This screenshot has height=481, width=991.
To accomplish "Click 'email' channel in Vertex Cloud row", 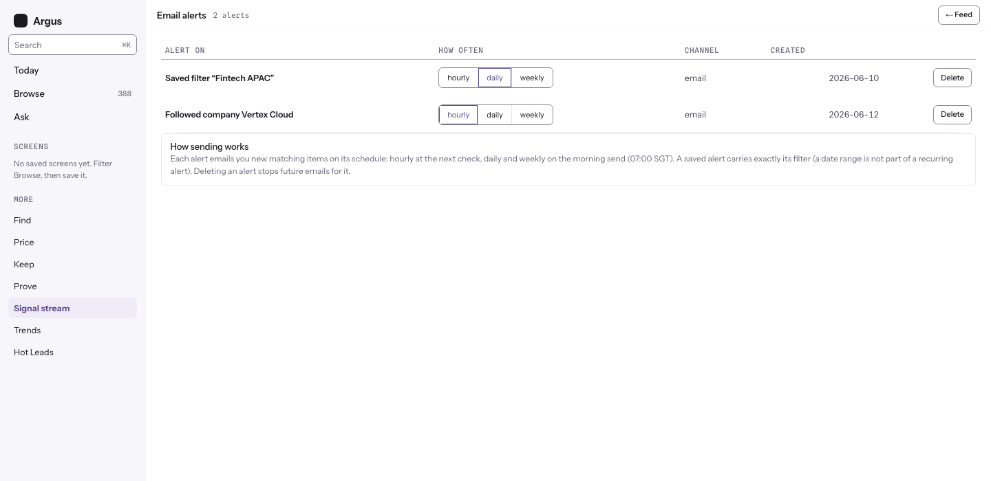I will pyautogui.click(x=695, y=115).
